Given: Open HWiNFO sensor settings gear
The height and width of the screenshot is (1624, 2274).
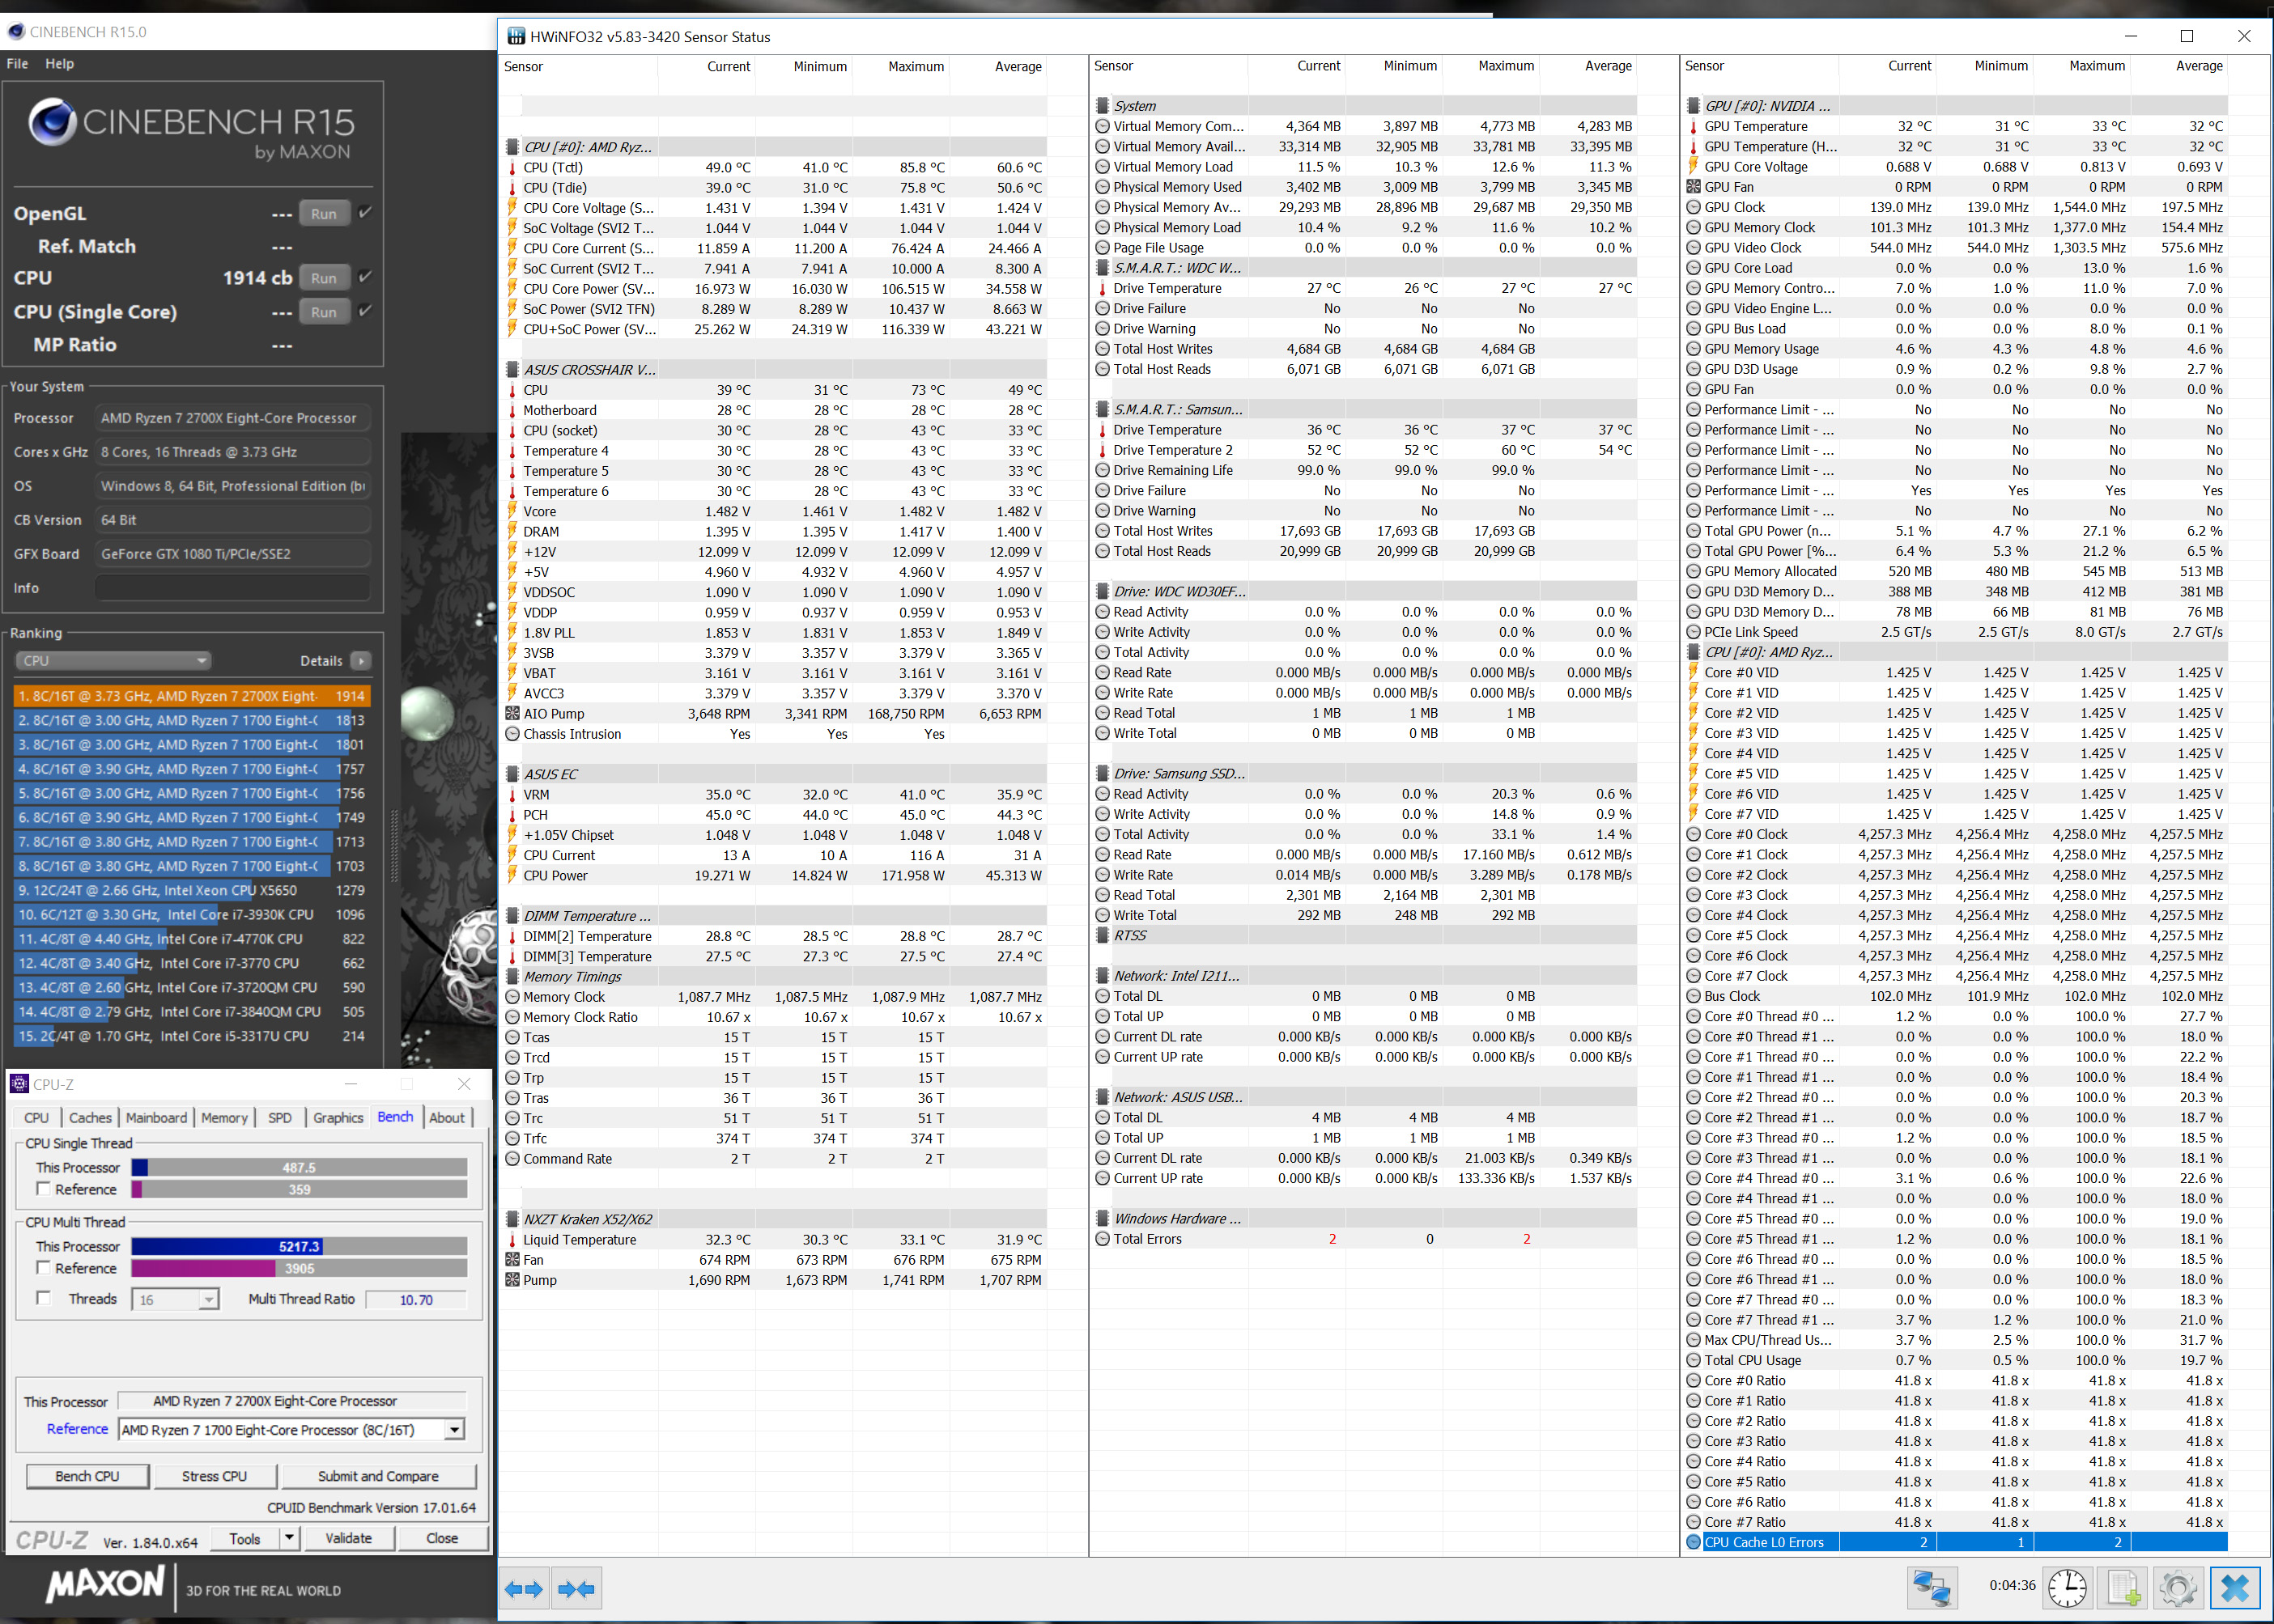Looking at the screenshot, I should pyautogui.click(x=2178, y=1588).
